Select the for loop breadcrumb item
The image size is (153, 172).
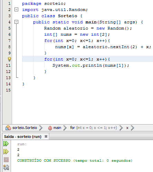tap(93, 128)
